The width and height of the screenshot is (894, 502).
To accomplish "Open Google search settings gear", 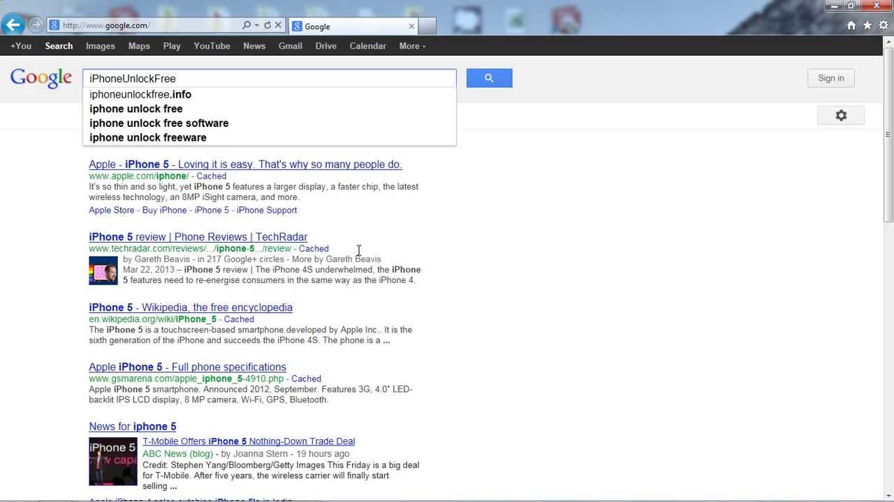I will click(841, 116).
